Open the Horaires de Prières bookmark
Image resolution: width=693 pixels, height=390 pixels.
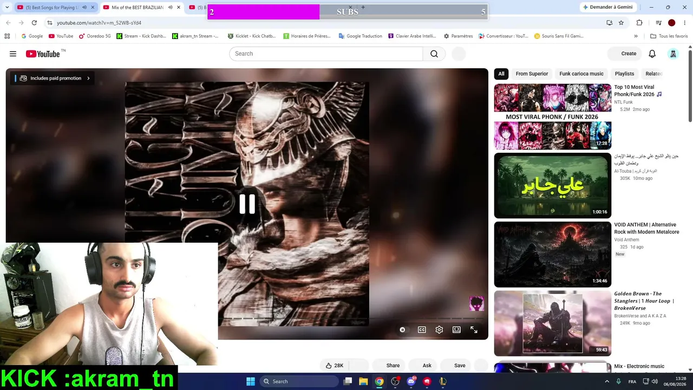308,36
